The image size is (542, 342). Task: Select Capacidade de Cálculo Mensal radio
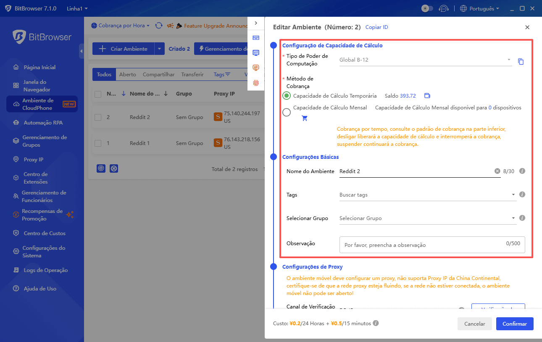coord(287,112)
